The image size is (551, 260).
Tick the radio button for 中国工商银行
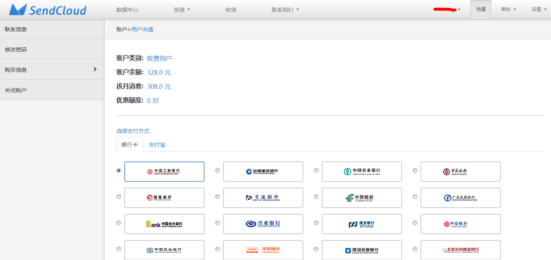click(119, 170)
